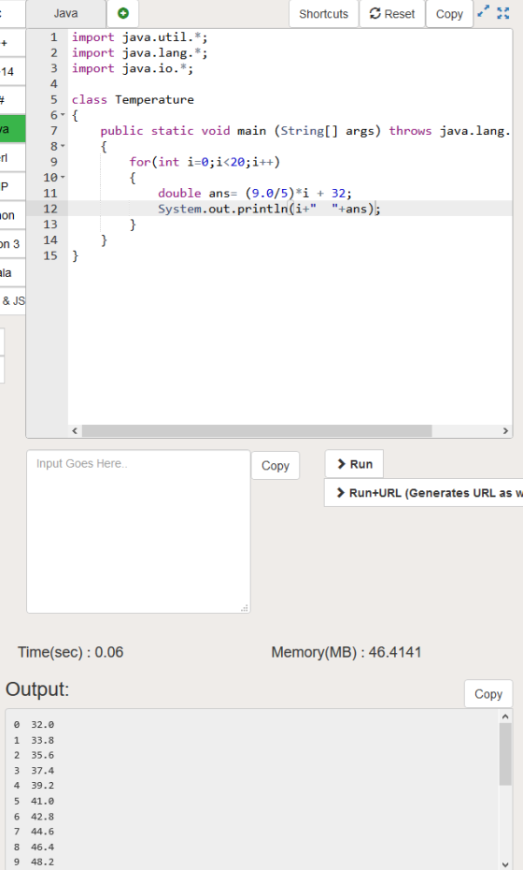Select the language item ending in 14
The width and height of the screenshot is (523, 870).
pos(12,72)
